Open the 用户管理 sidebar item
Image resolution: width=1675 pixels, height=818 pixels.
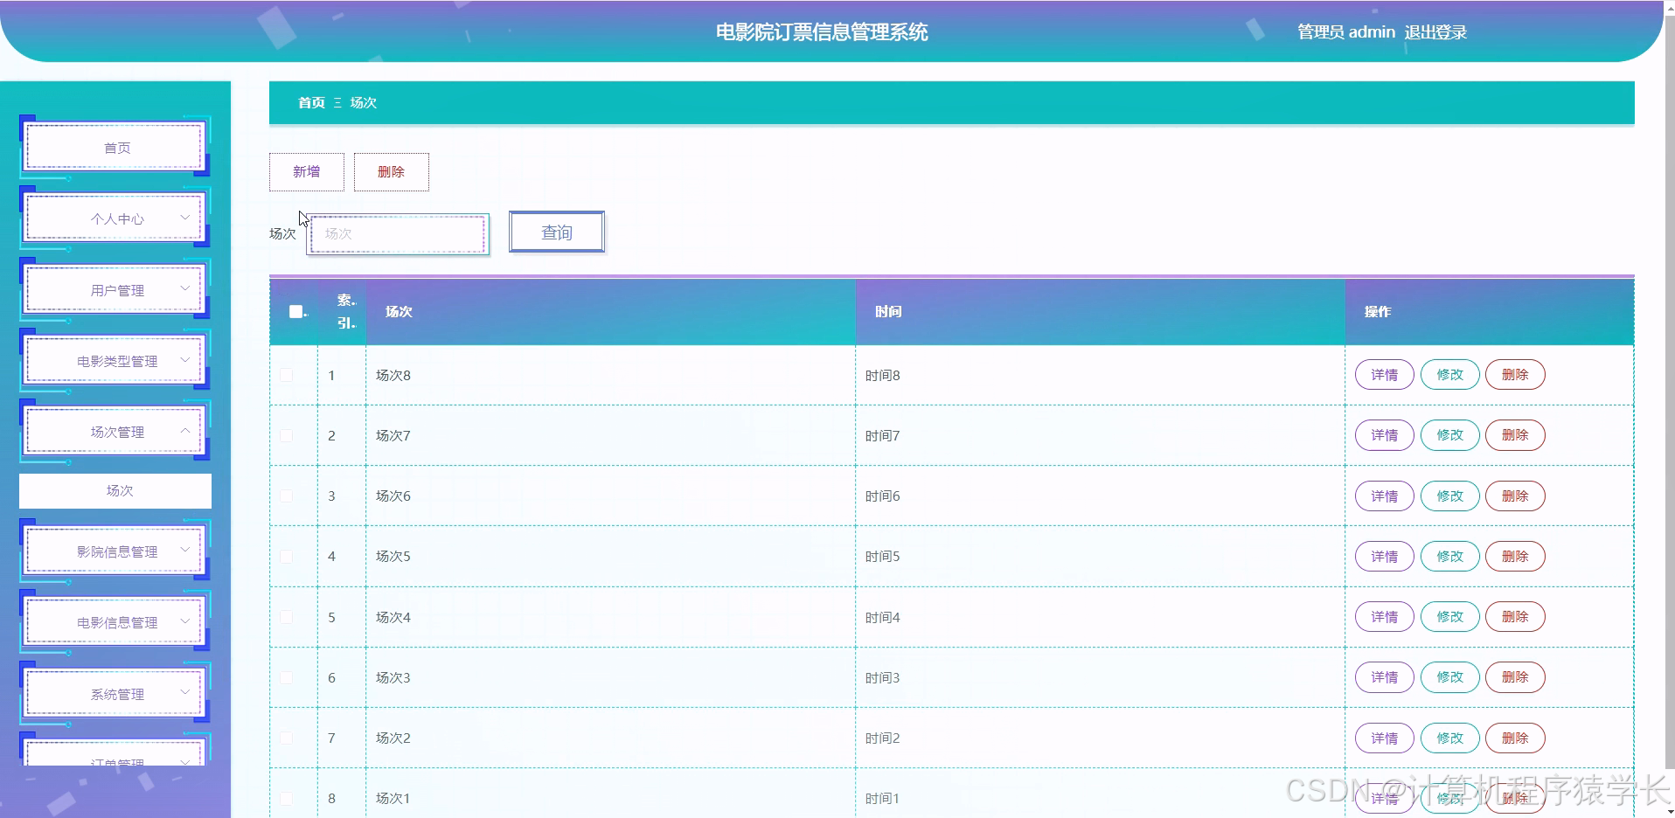[x=115, y=290]
